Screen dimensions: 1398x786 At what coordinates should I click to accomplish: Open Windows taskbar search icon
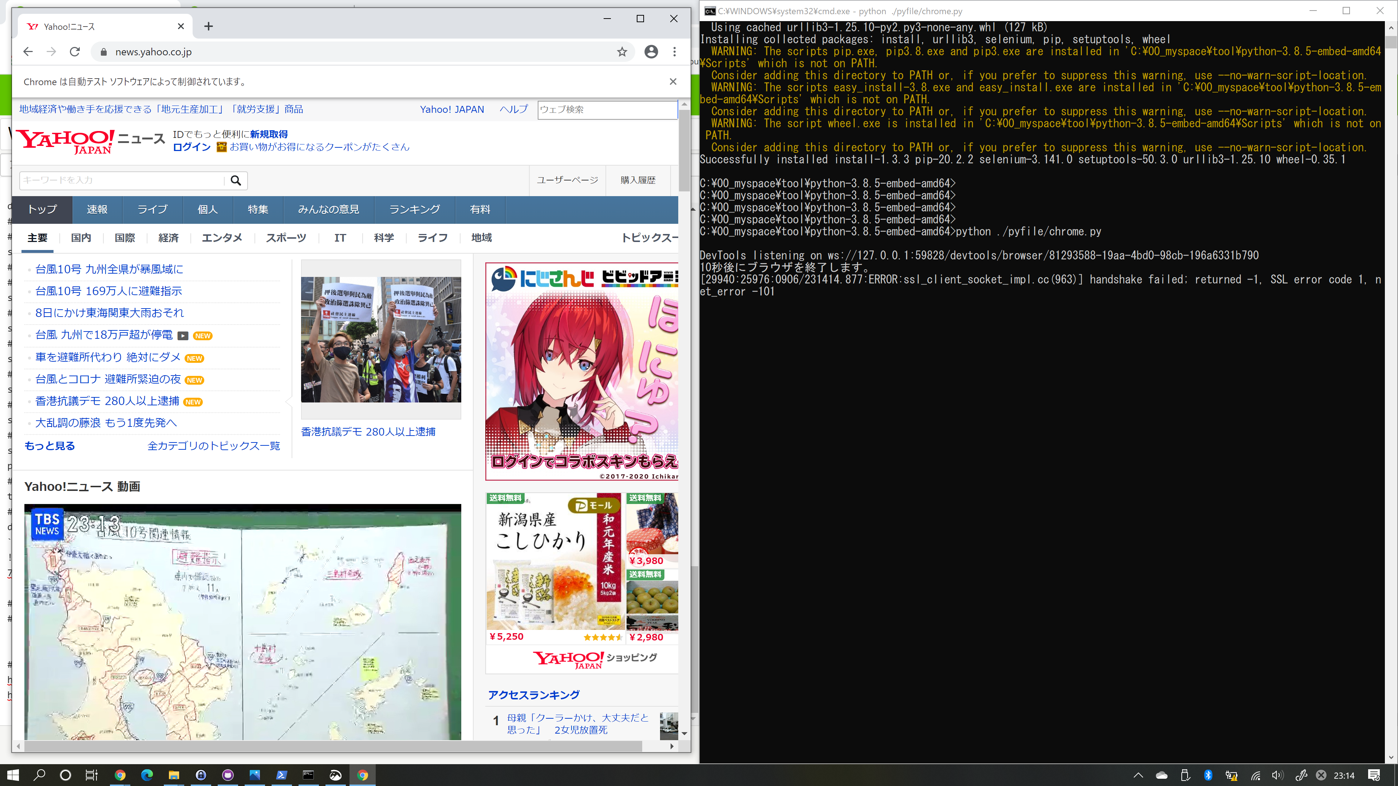point(39,775)
